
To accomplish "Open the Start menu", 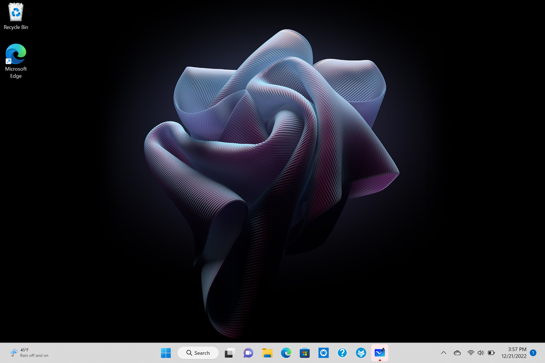I will pyautogui.click(x=165, y=353).
